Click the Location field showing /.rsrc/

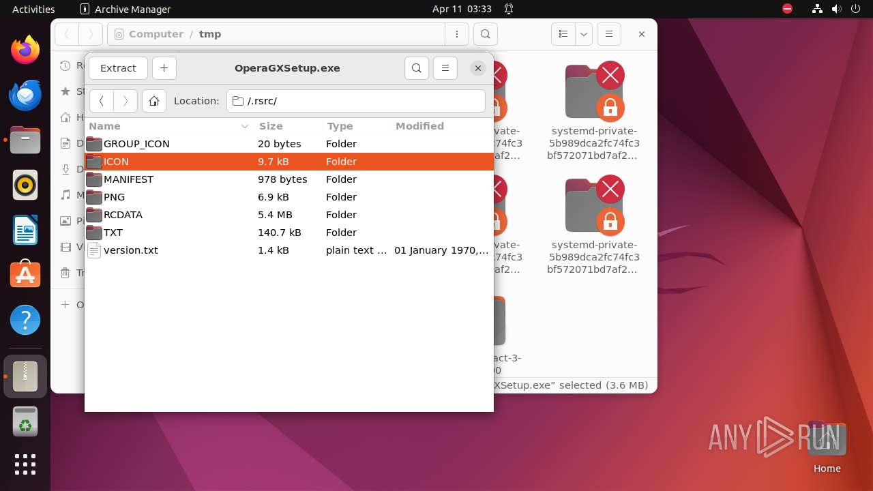point(356,101)
